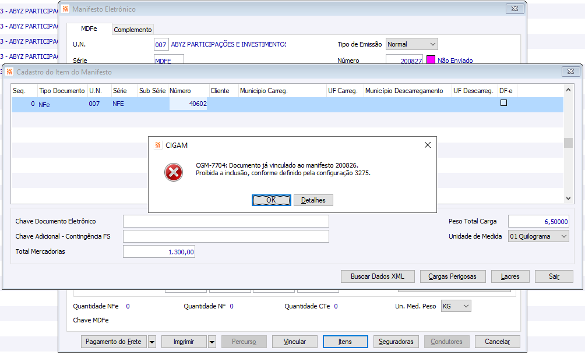
Task: Click the Chave Documento Eletrônico field
Action: 226,221
